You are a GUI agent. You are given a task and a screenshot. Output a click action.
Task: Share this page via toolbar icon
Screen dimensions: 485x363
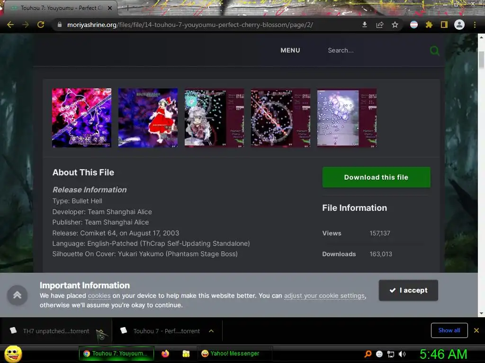380,25
